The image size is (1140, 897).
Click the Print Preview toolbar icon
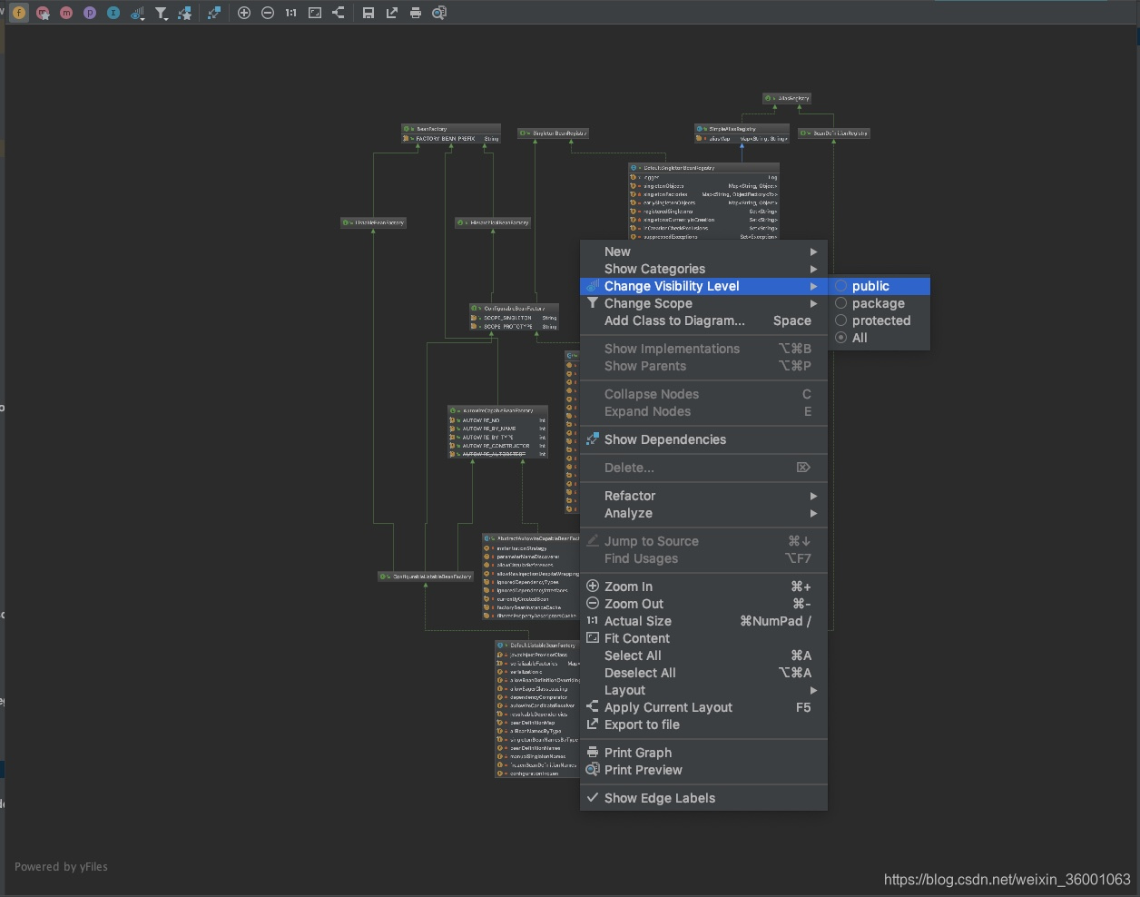coord(439,13)
